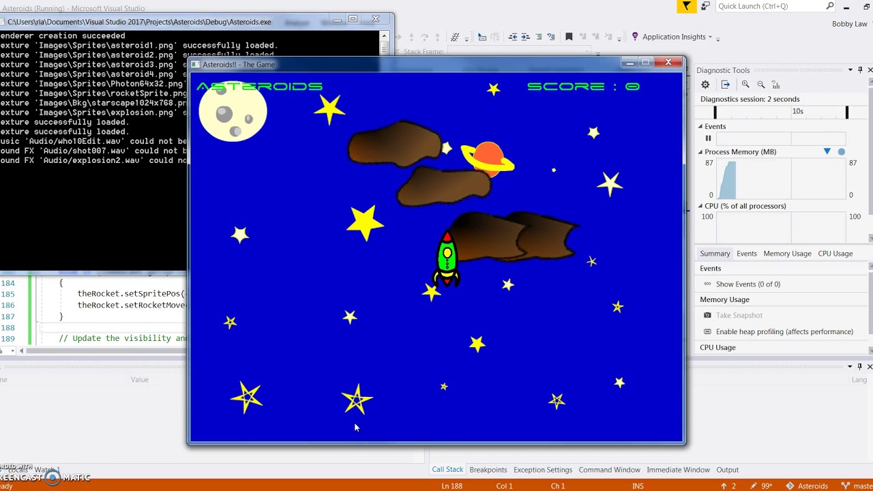Open the Call Stack panel options dropdown
873x491 pixels.
click(x=850, y=366)
